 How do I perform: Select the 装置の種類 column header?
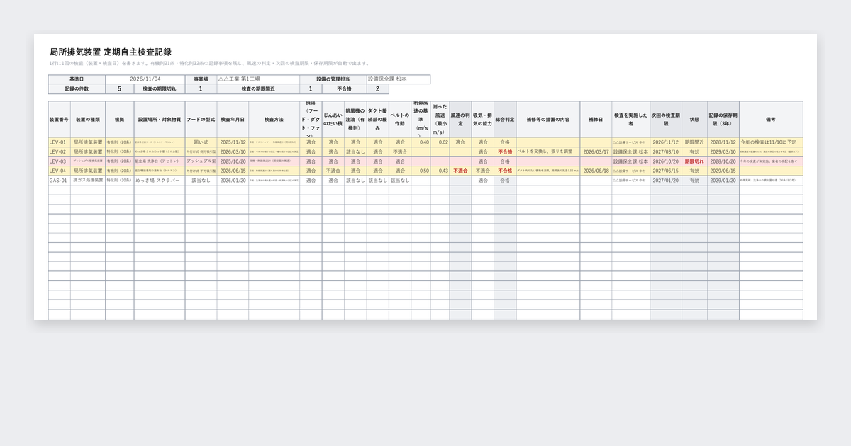[88, 120]
